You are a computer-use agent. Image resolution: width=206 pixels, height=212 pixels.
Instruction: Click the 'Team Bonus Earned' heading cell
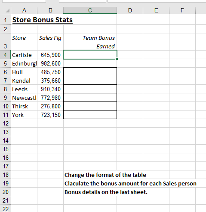[x=90, y=42]
